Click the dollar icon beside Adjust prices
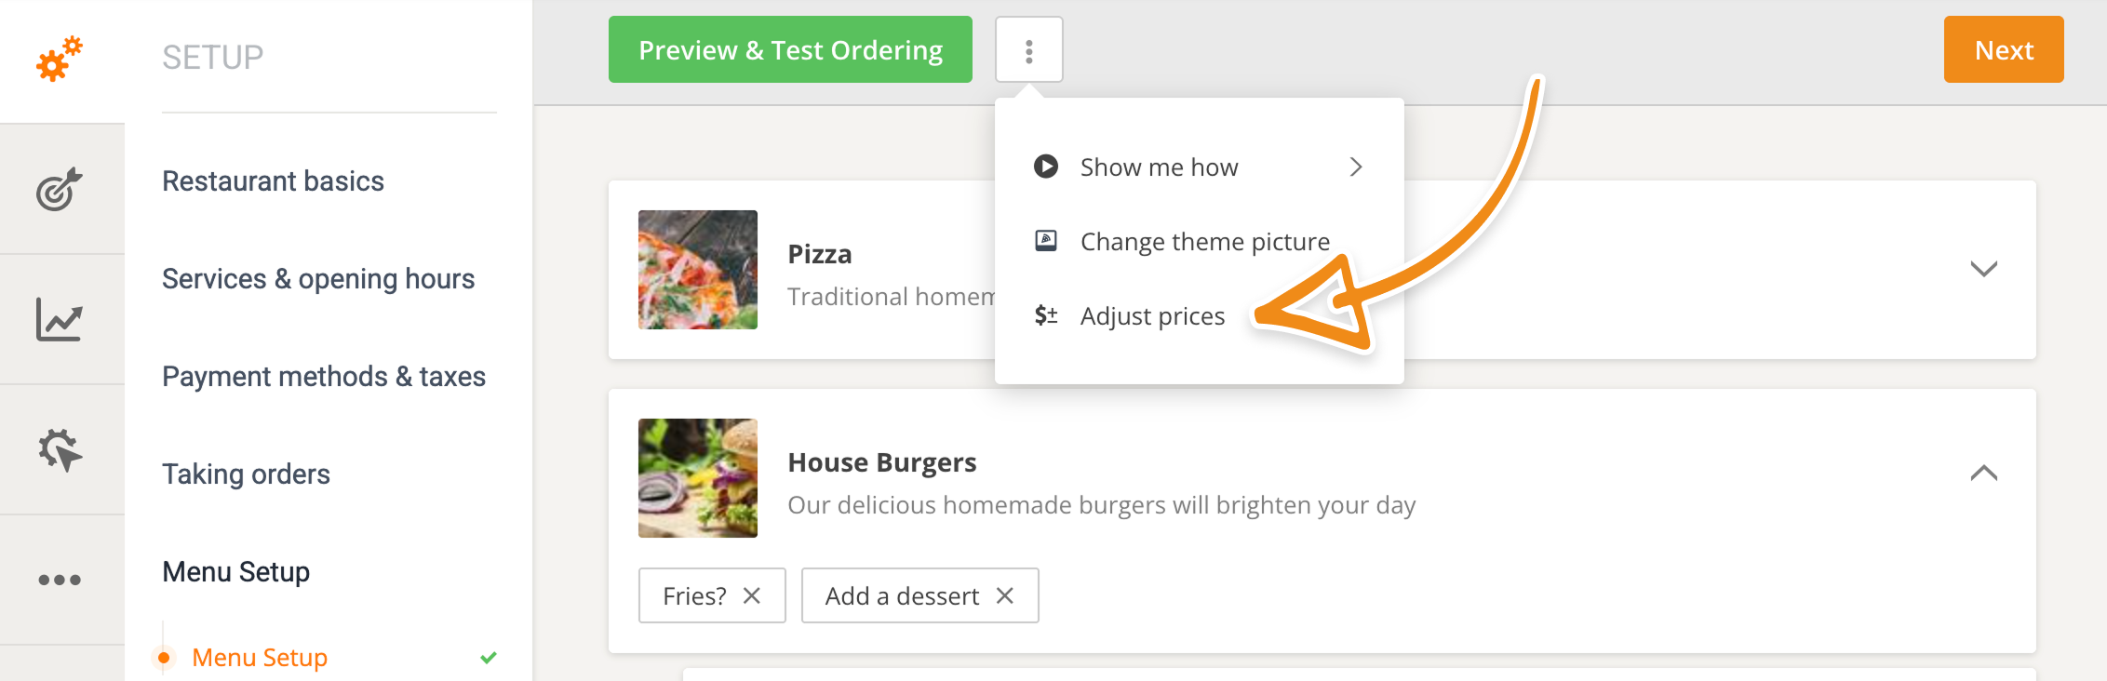 click(1045, 315)
